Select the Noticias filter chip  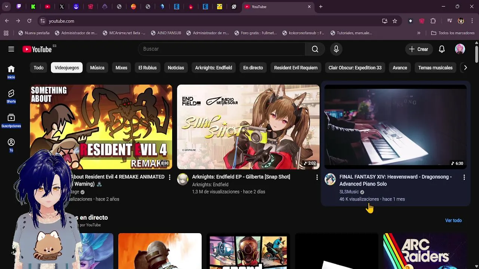176,68
